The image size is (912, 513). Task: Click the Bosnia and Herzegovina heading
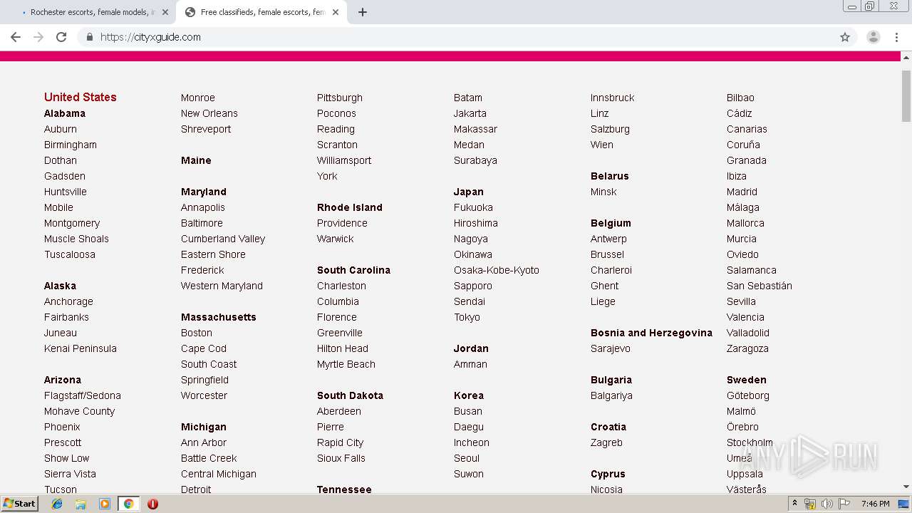pos(651,333)
